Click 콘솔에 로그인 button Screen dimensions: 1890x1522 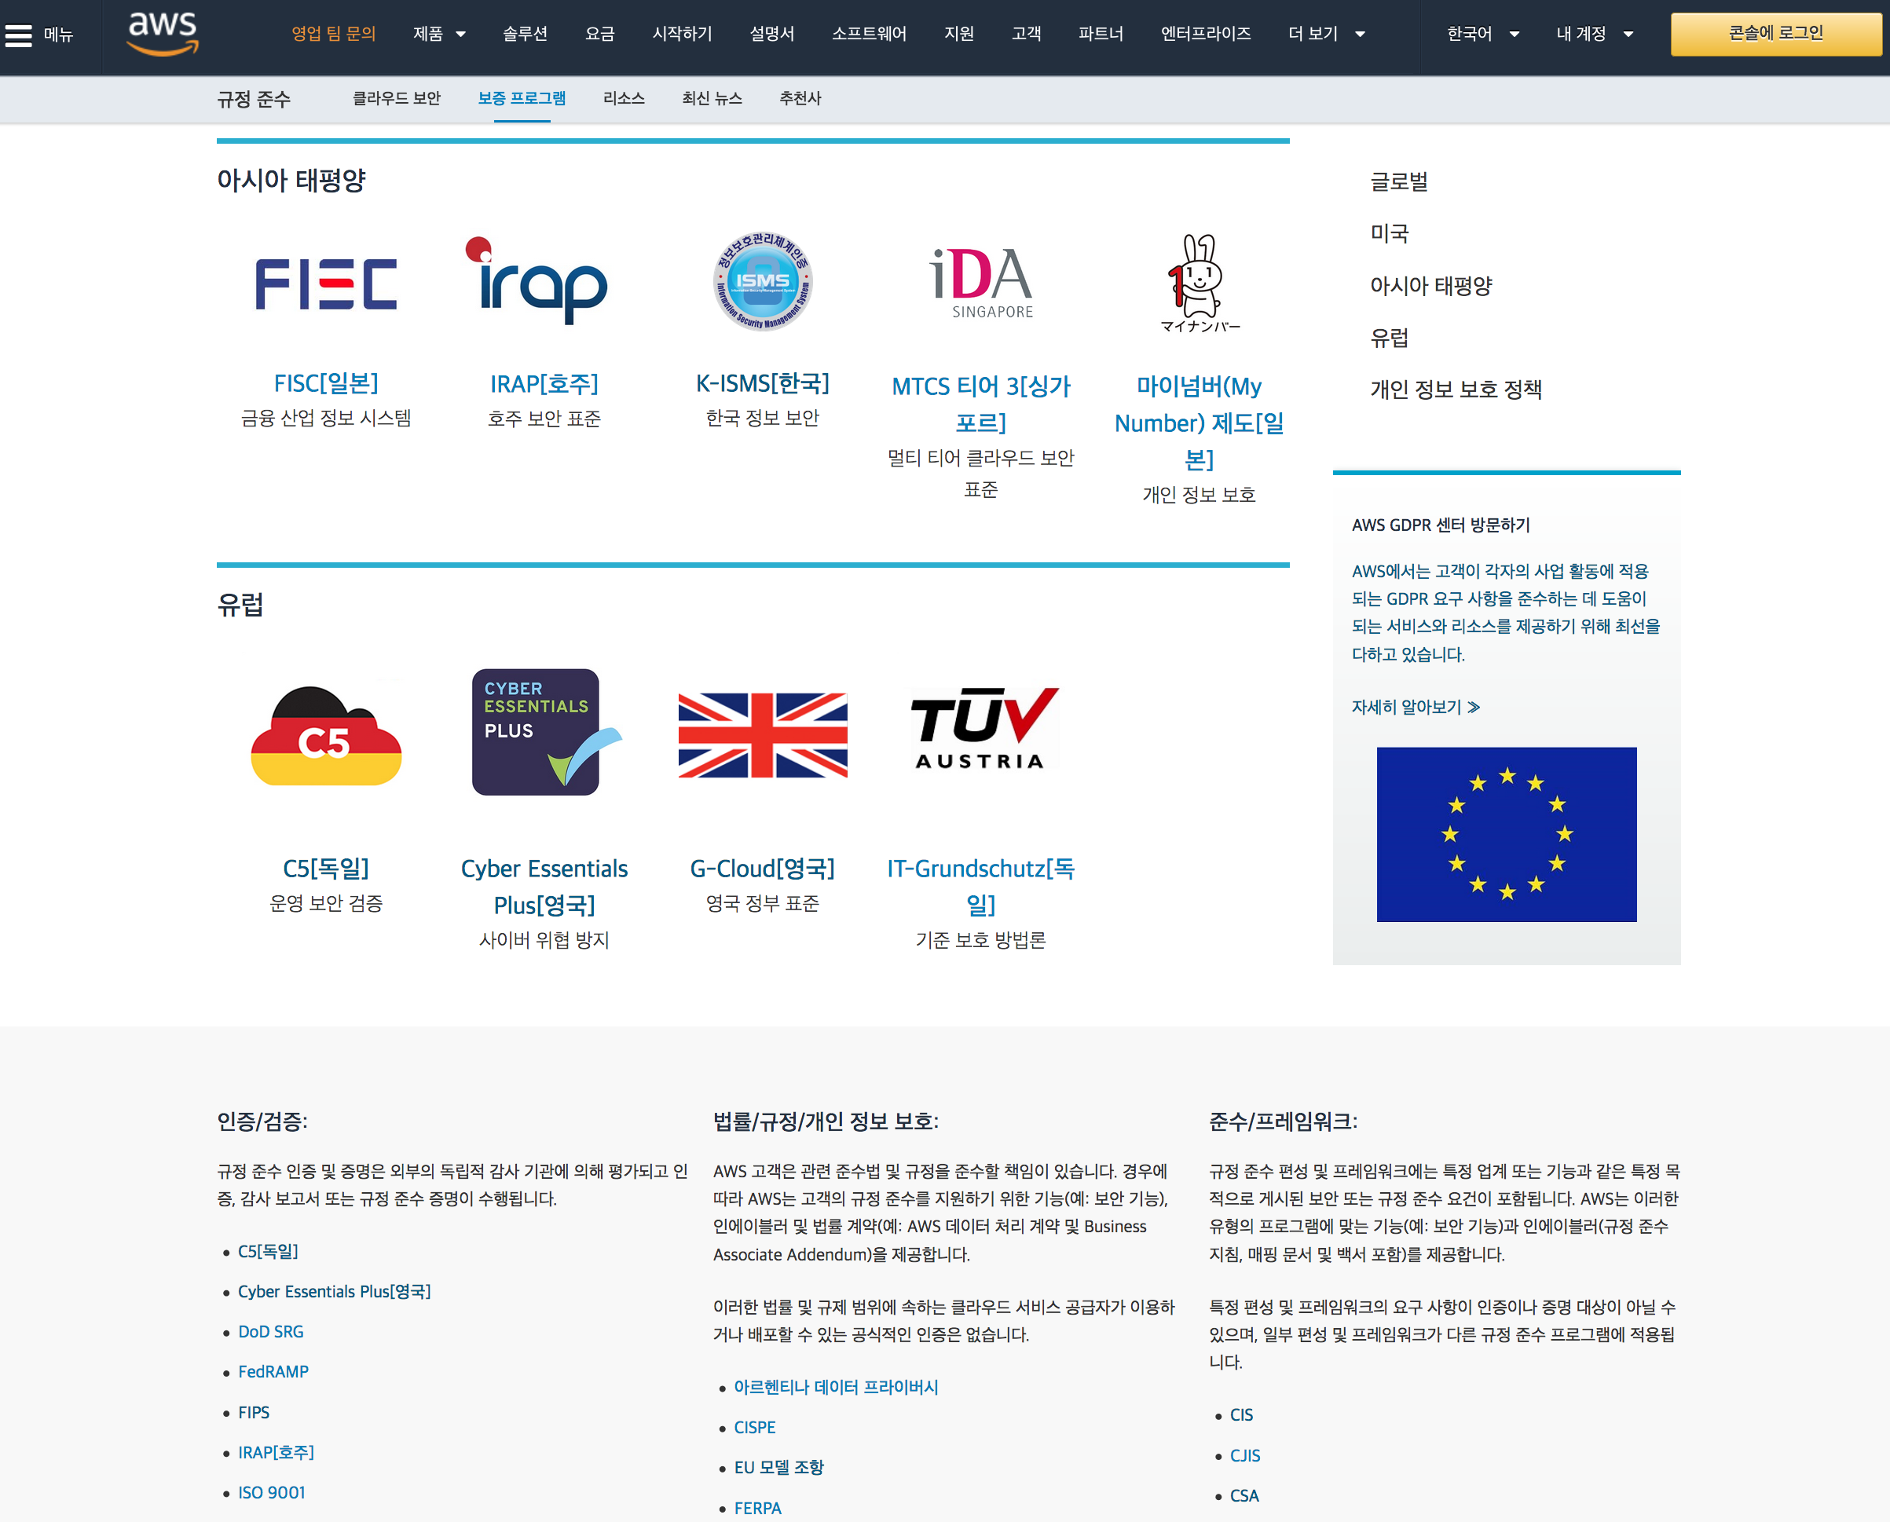pyautogui.click(x=1775, y=35)
